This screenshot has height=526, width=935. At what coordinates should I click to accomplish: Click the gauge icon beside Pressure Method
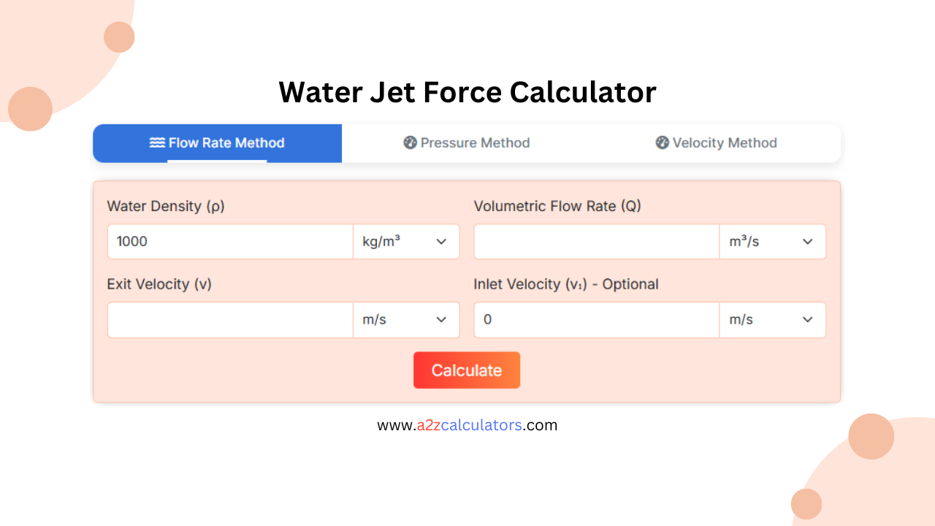coord(409,142)
